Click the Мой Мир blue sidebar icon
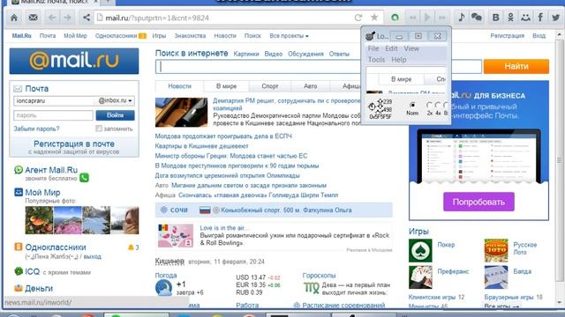 [19, 192]
